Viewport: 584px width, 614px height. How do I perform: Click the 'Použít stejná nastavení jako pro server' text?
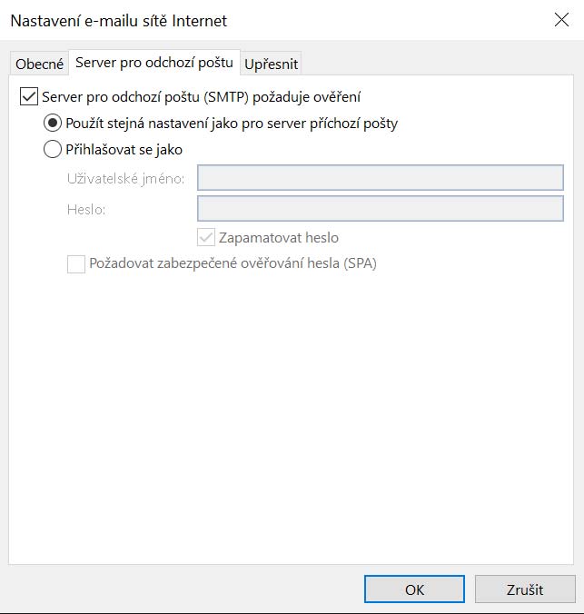tap(232, 123)
